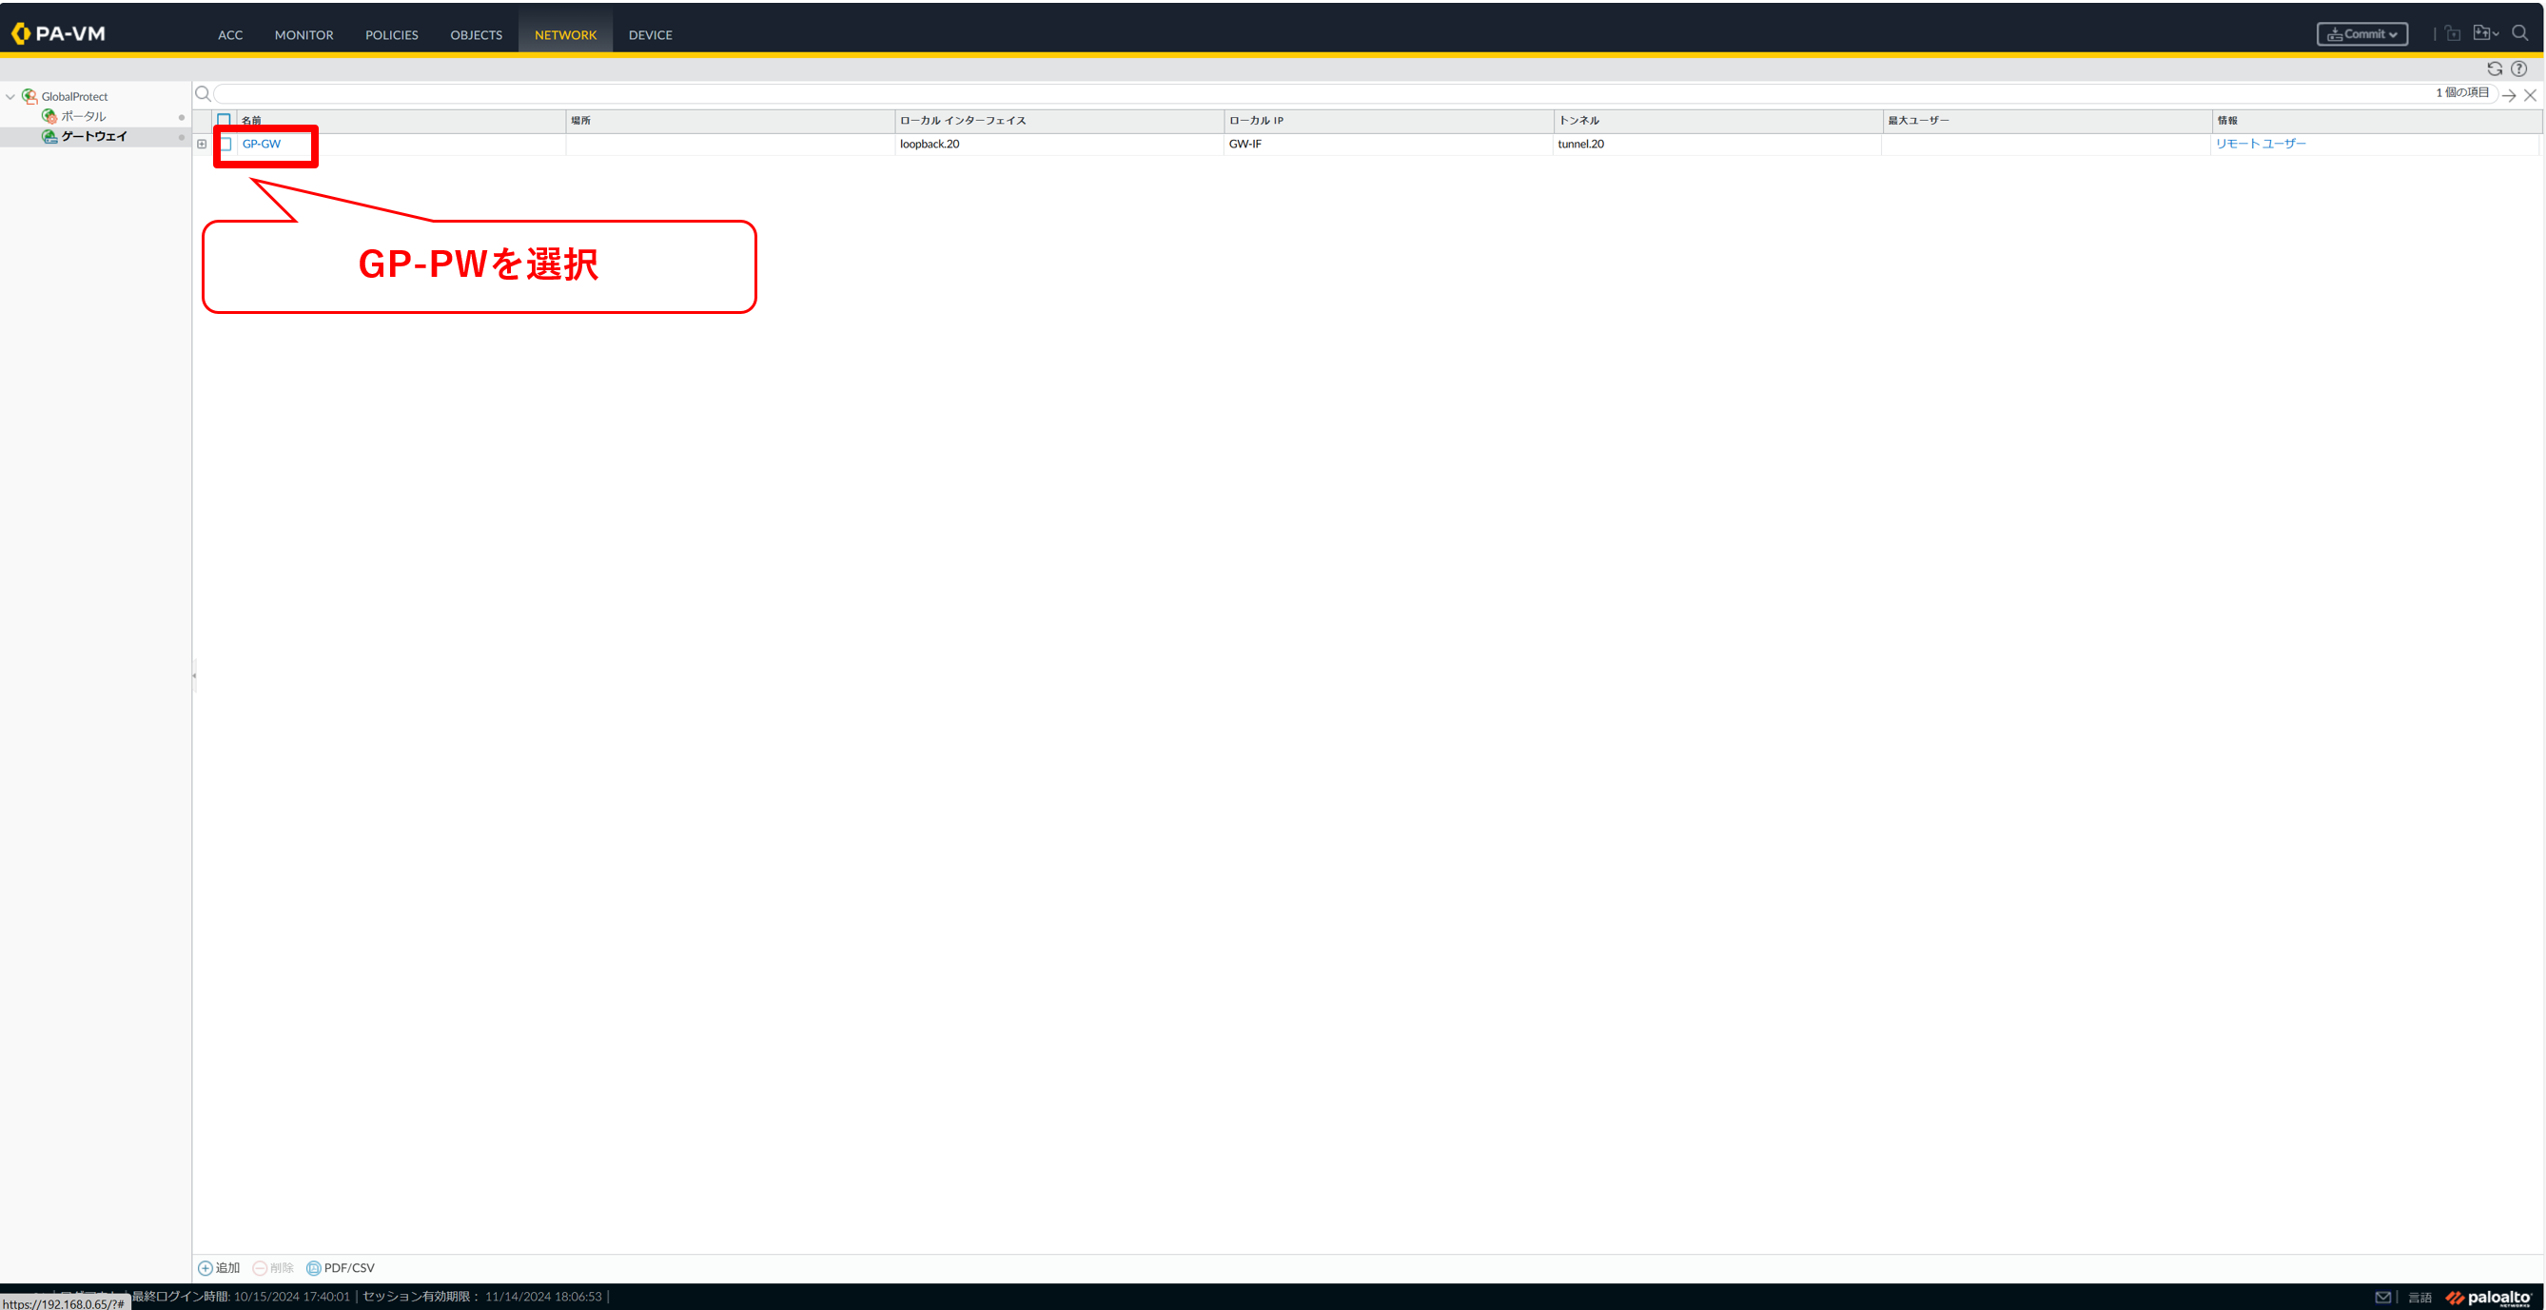The height and width of the screenshot is (1310, 2546).
Task: Check the GP-GW row checkbox
Action: 225,145
